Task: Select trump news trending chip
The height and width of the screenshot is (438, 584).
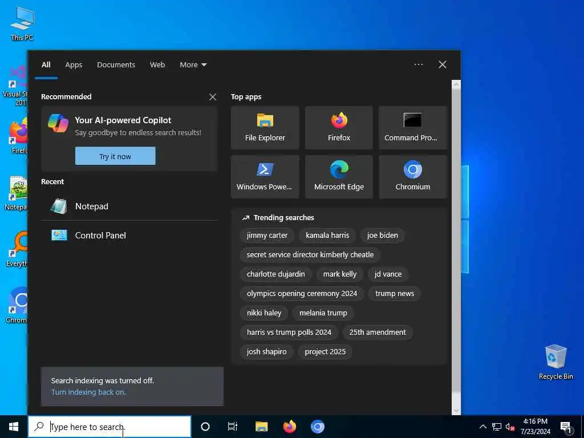Action: 395,294
